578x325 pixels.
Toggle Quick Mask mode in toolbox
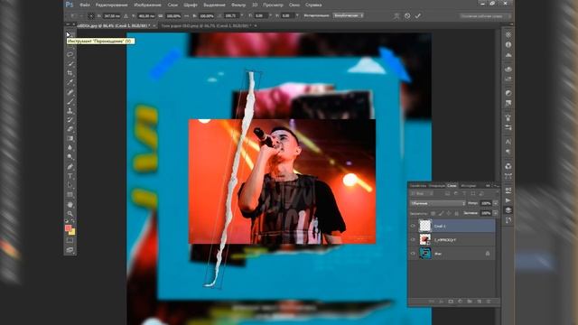70,240
